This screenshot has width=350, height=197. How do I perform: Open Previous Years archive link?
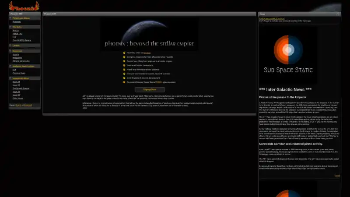18,73
